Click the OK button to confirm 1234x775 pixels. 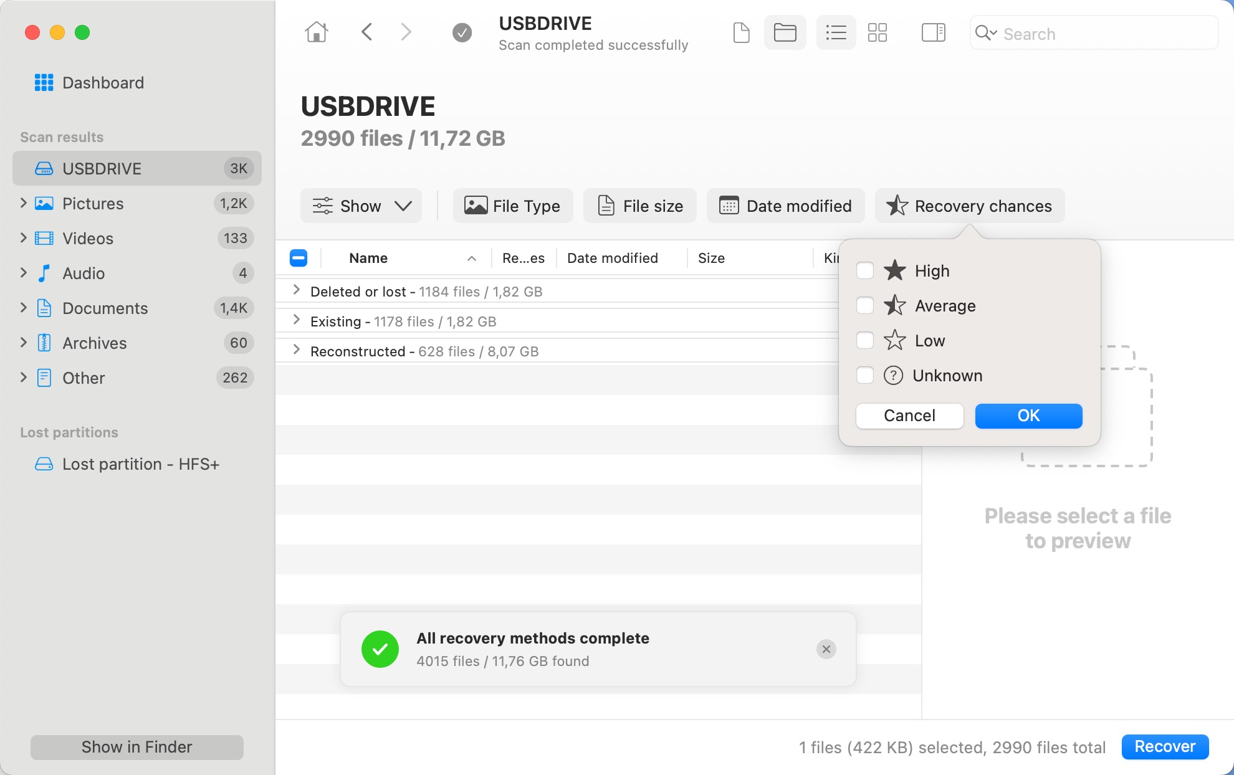[1028, 415]
